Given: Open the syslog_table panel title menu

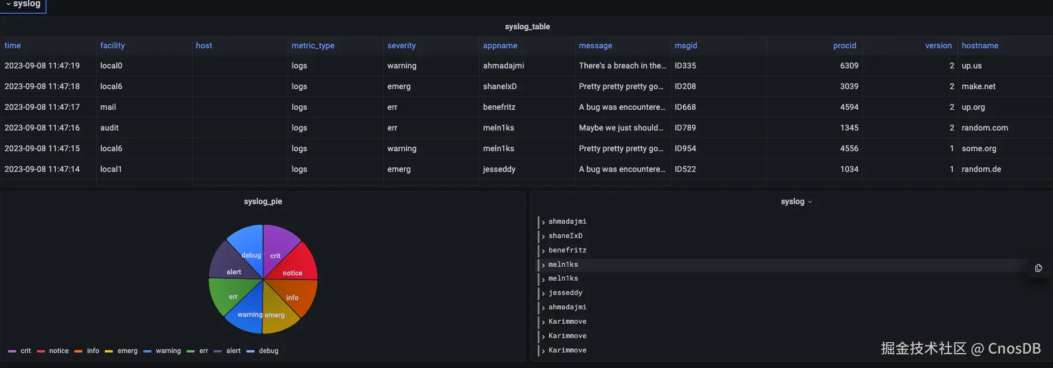Looking at the screenshot, I should [x=527, y=26].
